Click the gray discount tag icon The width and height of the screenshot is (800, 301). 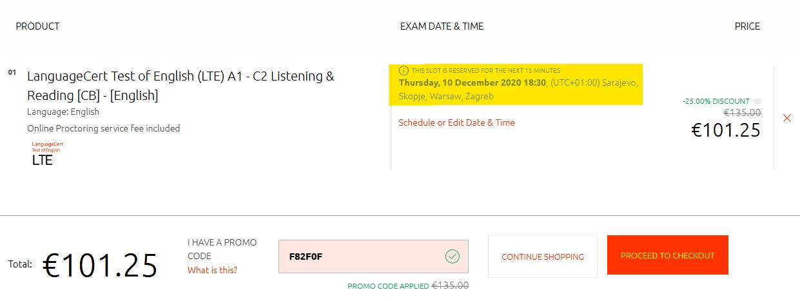pos(757,101)
